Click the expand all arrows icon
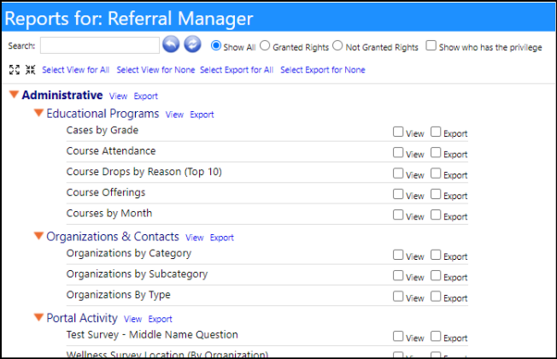 (15, 70)
